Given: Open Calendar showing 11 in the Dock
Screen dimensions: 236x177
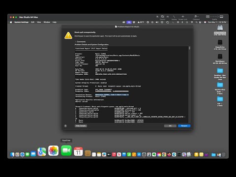Looking at the screenshot, I should [78, 151].
